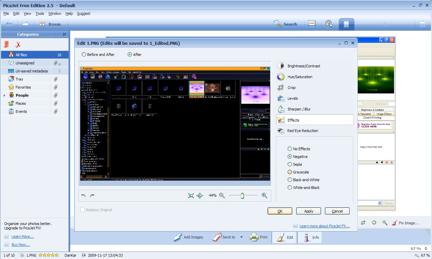Screen dimensions: 432x259
Task: Open the Send to dropdown arrow
Action: click(x=241, y=237)
